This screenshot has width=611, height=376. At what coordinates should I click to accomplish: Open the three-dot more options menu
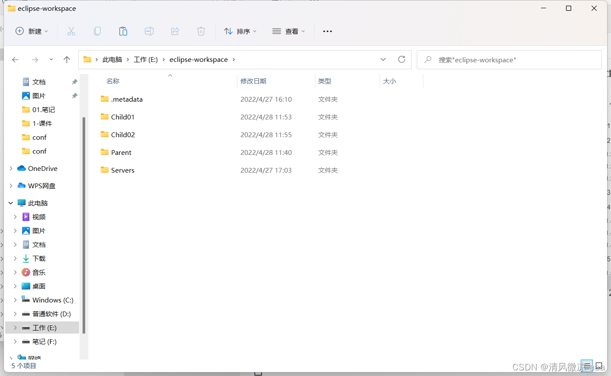tap(327, 31)
